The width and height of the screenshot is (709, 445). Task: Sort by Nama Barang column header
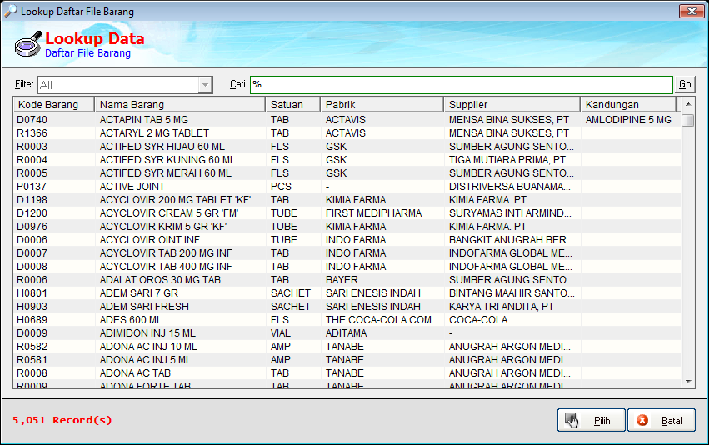pos(179,104)
